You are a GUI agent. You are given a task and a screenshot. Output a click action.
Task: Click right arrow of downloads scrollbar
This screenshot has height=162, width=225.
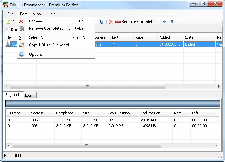pos(219,86)
